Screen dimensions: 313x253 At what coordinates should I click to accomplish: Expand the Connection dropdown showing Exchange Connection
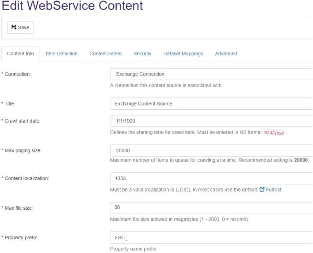(211, 74)
